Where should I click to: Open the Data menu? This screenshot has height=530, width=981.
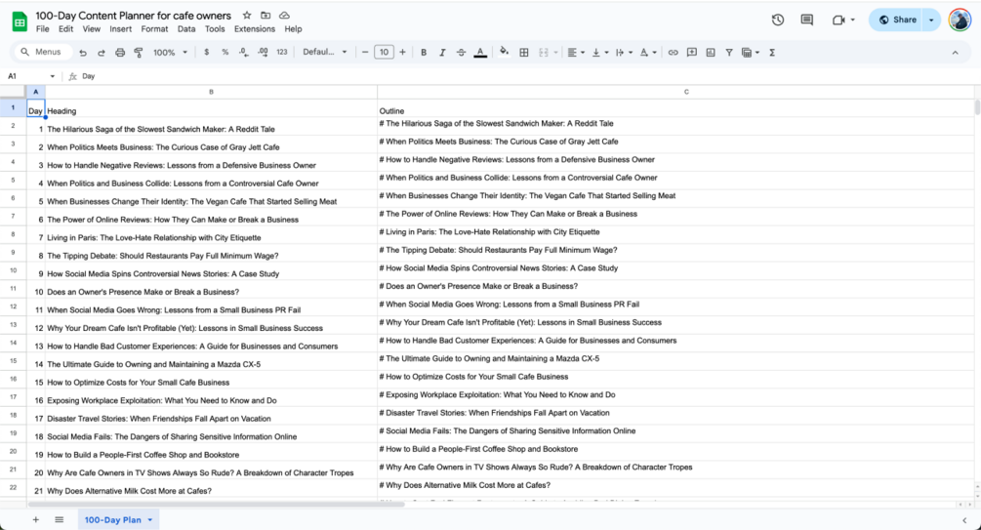186,28
